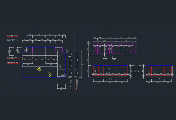
Task: Select the horizontal 吊柜门板尺寸 label at left
Action: click(x=12, y=40)
